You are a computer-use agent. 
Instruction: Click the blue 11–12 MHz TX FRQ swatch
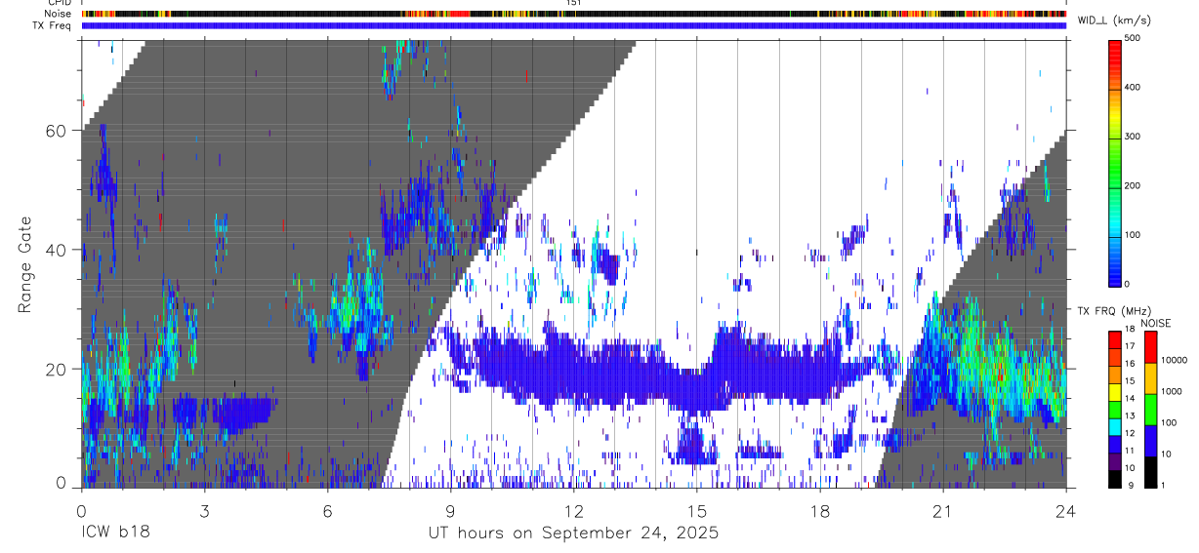pos(1116,445)
